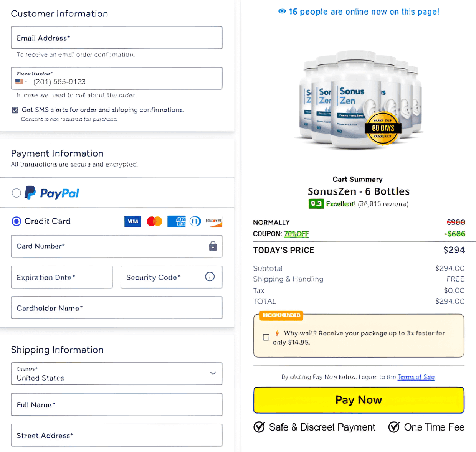Open the phone country flag selector

[x=21, y=82]
